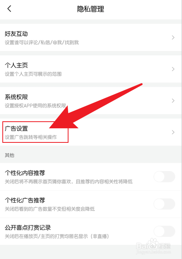
Task: Expand 个人主页 chevron arrow
Action: click(173, 69)
